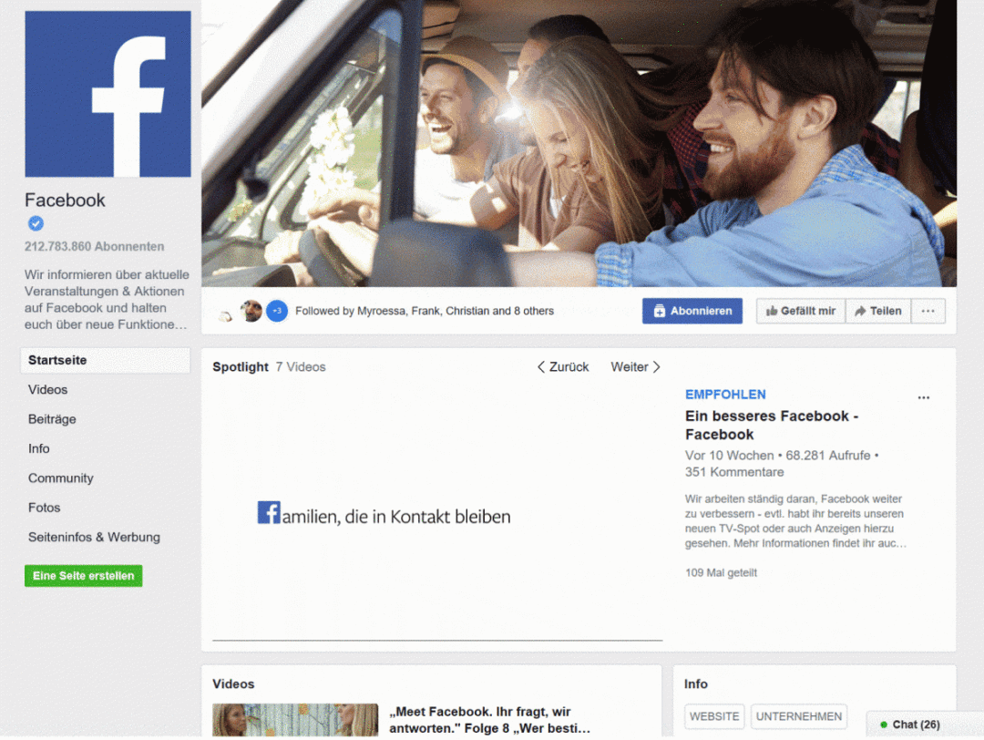Expand the truncated page description text
Viewport: 984px width, 740px height.
(107, 300)
